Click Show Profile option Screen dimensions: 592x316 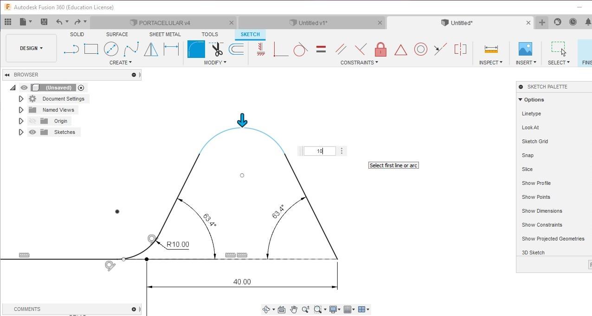pos(536,183)
